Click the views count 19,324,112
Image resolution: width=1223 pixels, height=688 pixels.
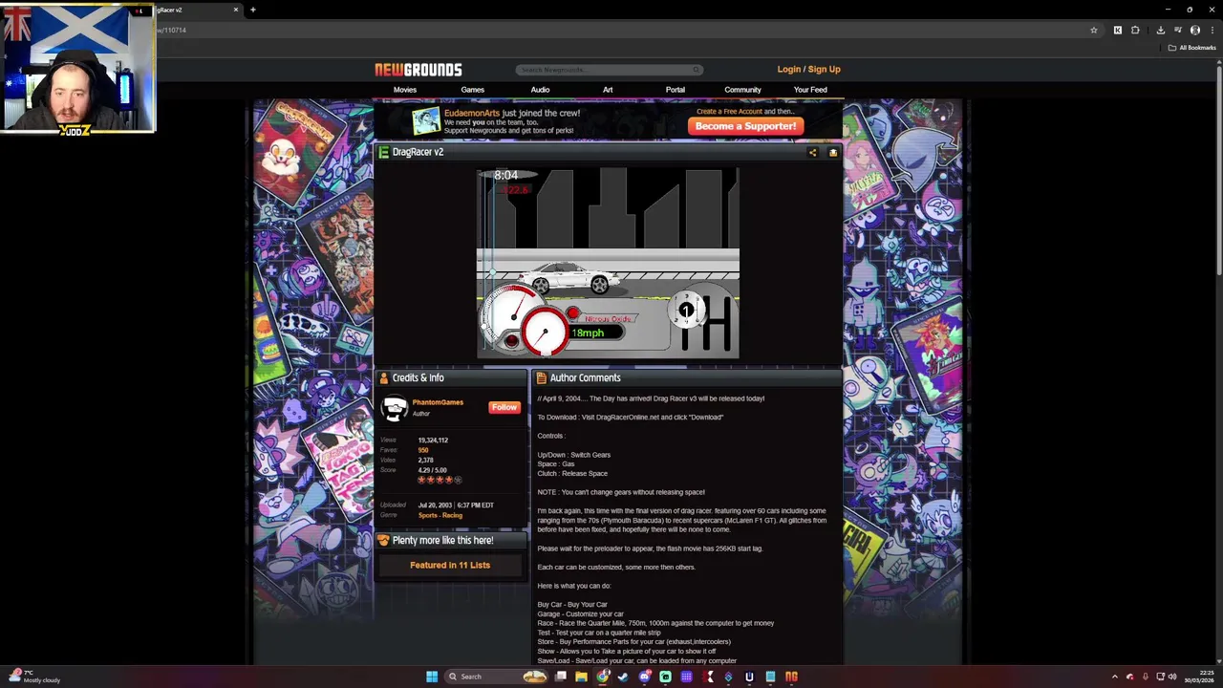tap(433, 441)
